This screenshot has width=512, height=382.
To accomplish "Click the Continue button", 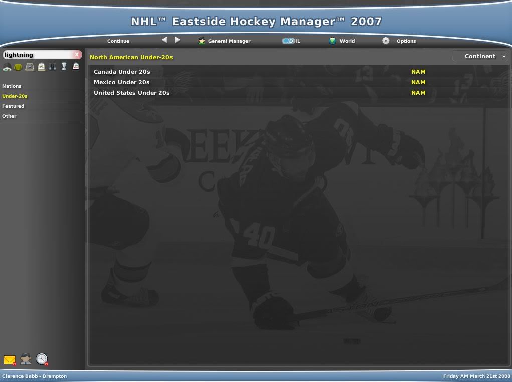I will point(118,41).
